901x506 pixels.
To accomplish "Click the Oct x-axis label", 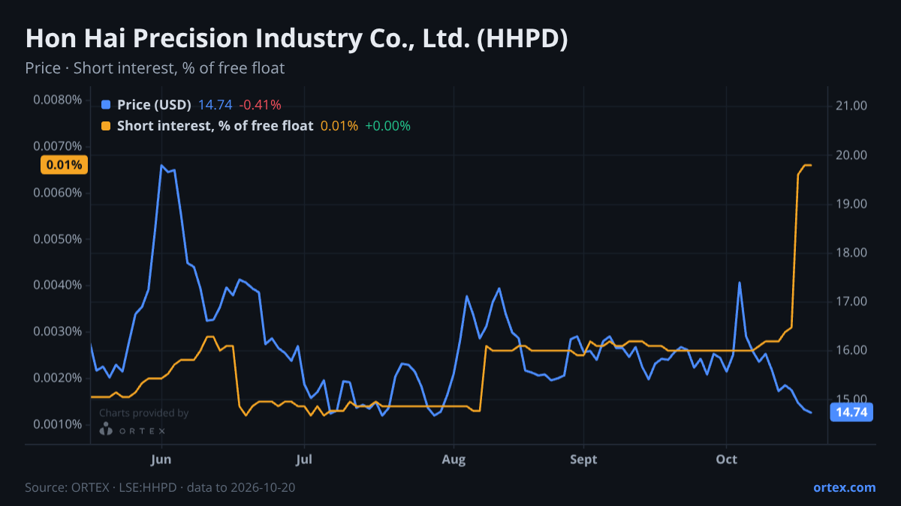I will tap(726, 458).
